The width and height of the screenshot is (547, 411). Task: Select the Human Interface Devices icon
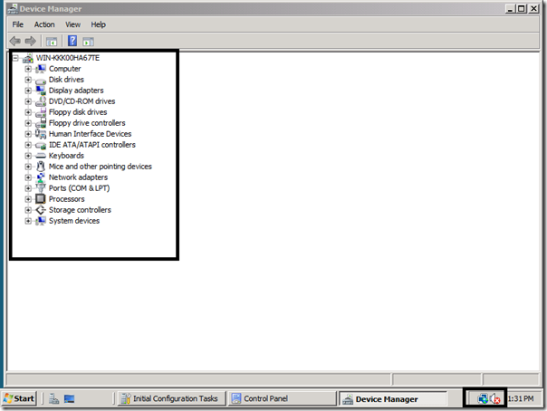(x=41, y=134)
